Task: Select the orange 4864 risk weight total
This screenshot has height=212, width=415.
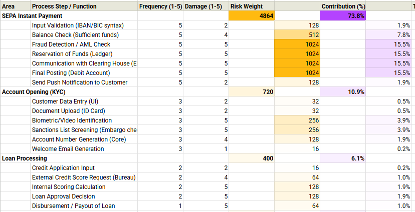Action: (x=252, y=16)
